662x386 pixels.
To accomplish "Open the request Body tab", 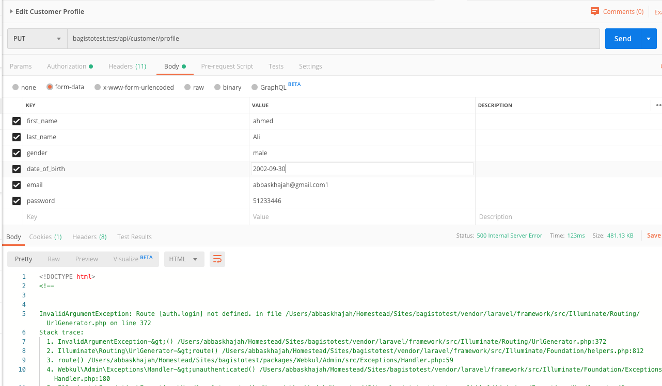I will [x=175, y=66].
